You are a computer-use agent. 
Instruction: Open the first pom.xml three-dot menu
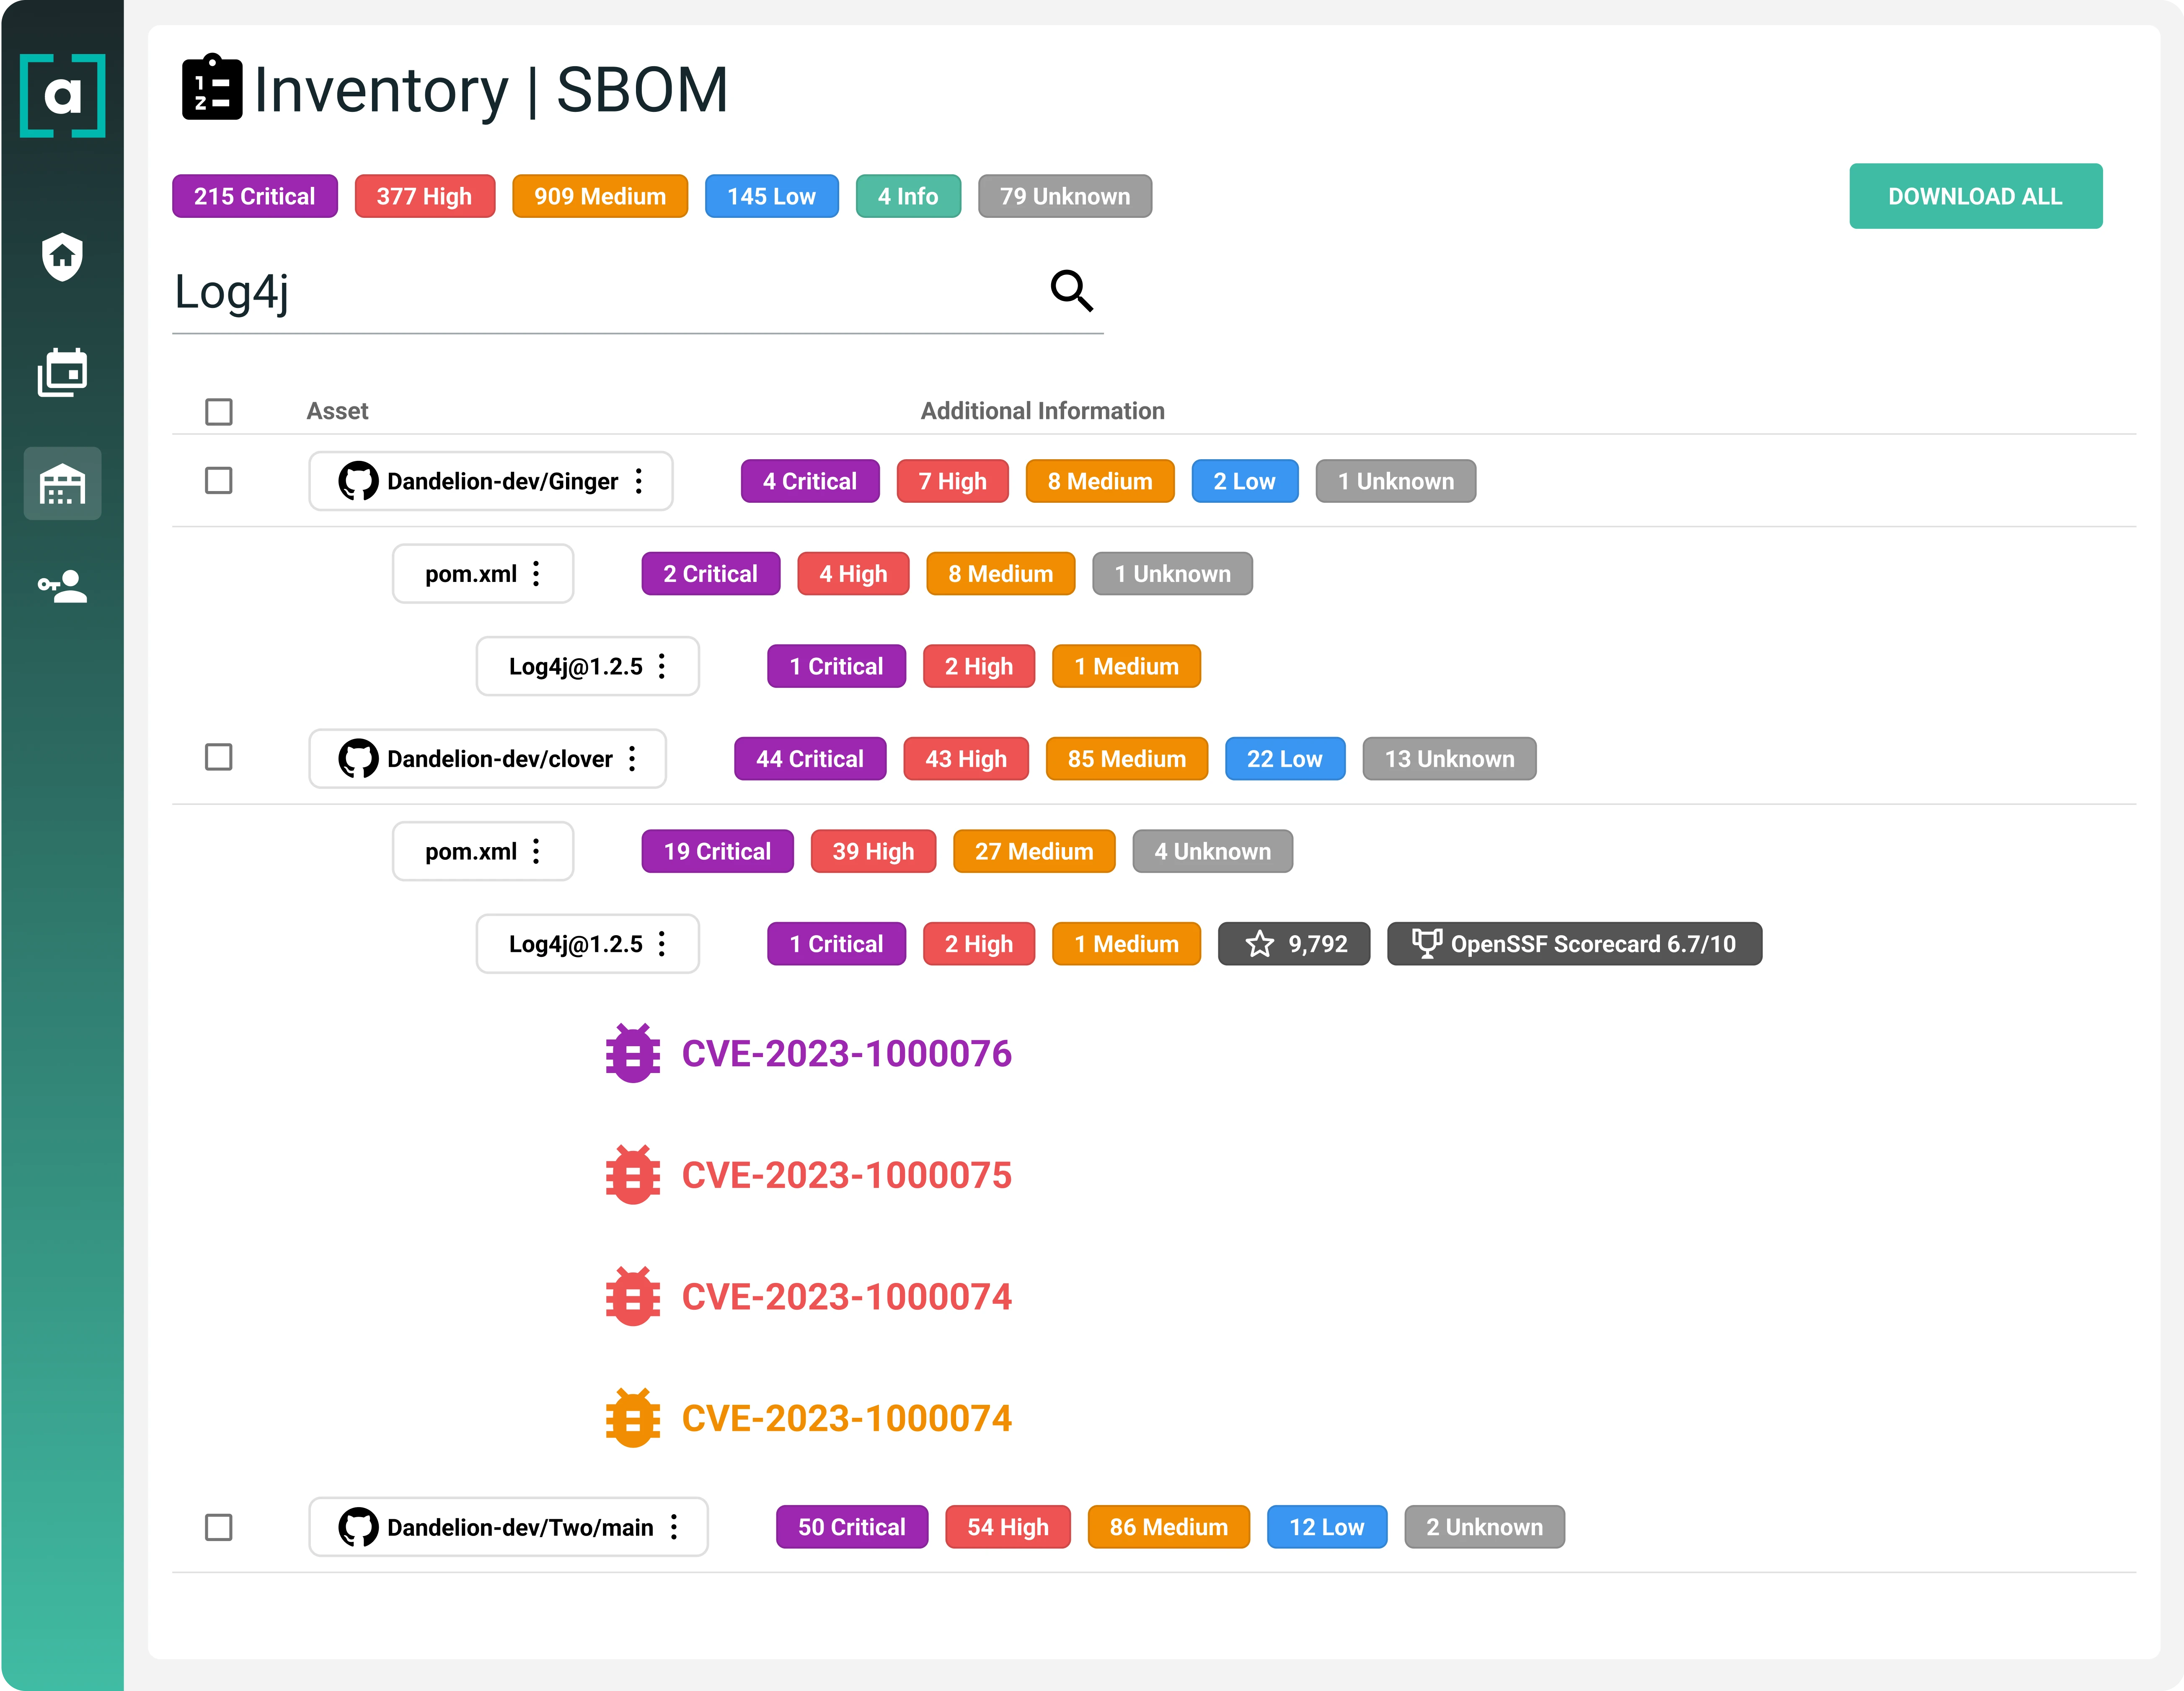(537, 574)
